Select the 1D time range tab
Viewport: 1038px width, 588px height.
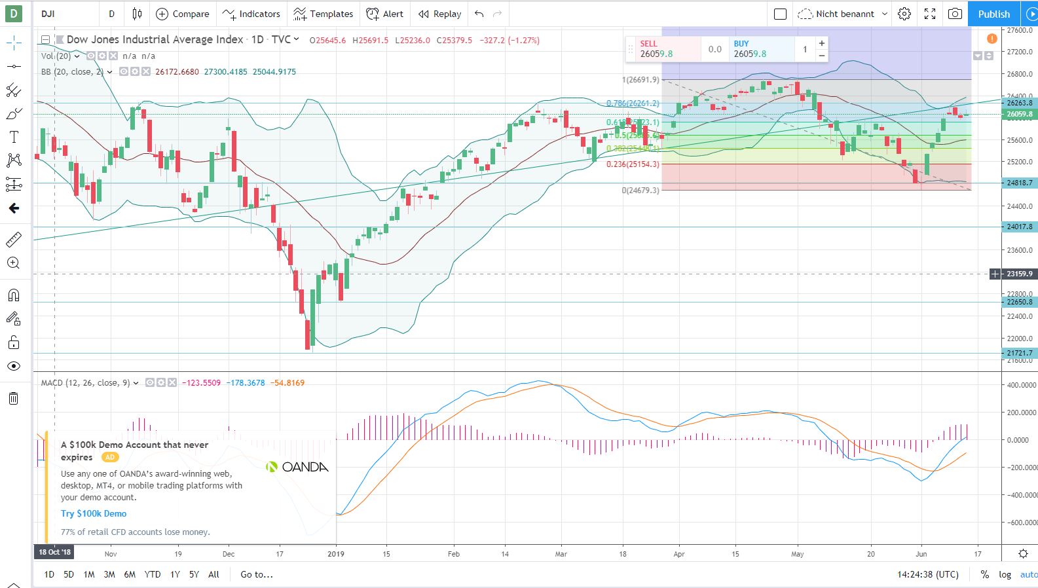[49, 574]
